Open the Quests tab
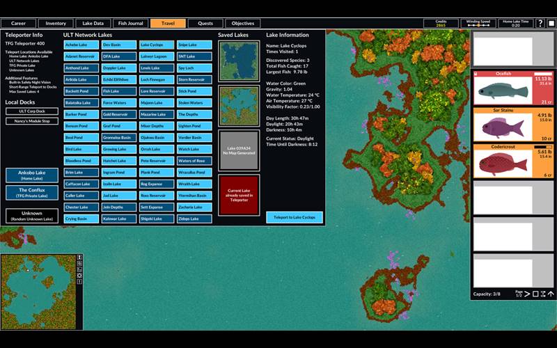The image size is (557, 348). click(x=205, y=24)
